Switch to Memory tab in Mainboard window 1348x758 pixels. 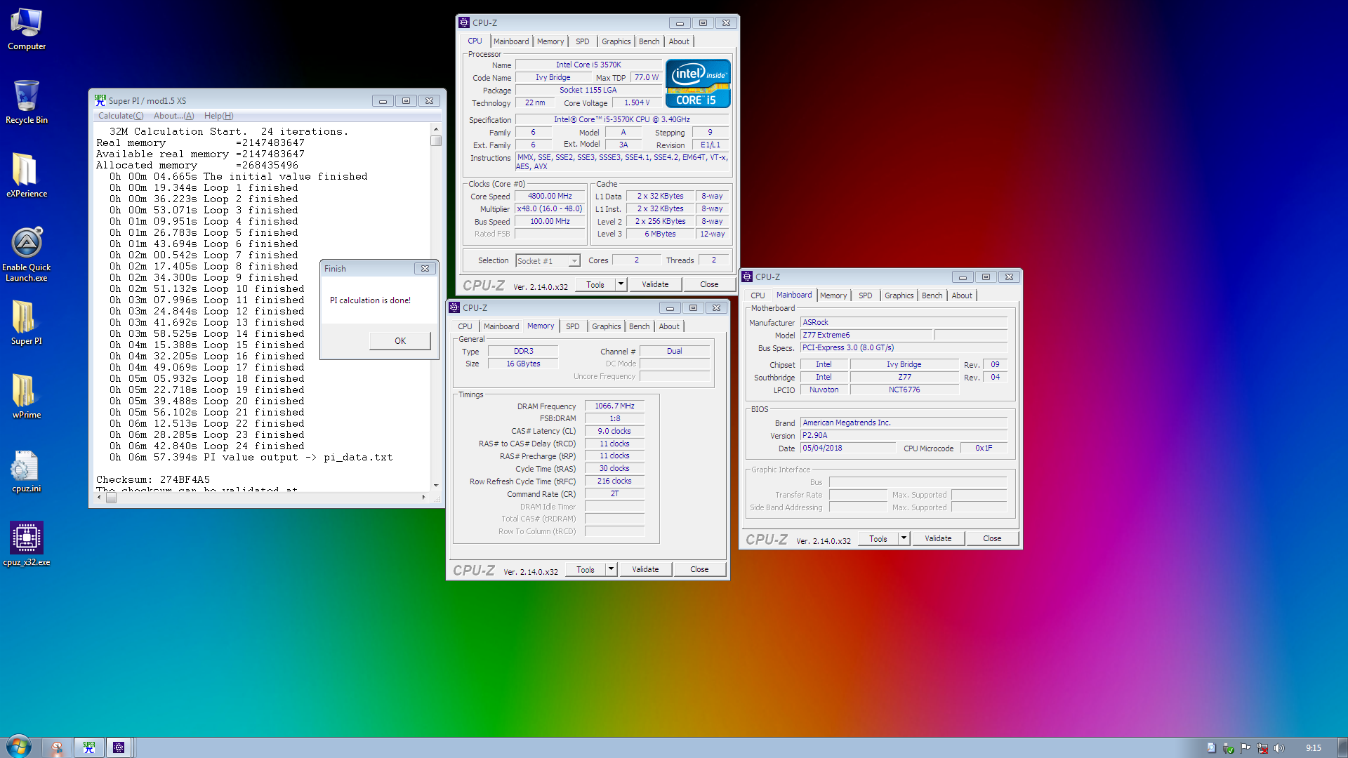point(833,295)
